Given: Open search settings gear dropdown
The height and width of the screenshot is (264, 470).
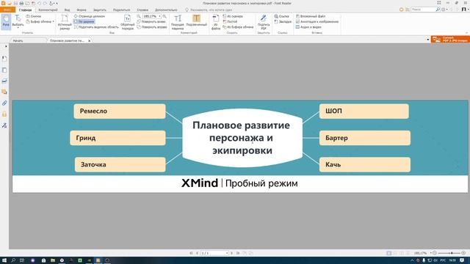Looking at the screenshot, I should 444,10.
